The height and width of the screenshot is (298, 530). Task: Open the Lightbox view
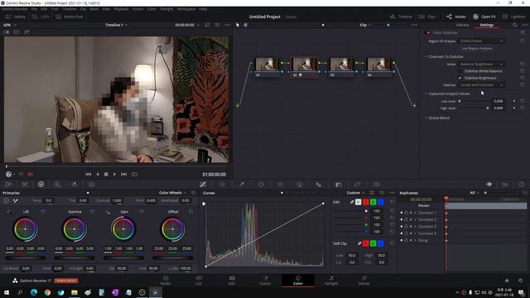point(513,17)
